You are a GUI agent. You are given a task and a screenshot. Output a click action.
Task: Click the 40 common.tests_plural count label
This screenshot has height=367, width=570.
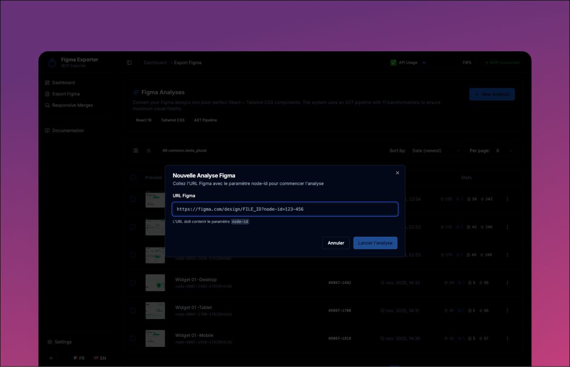[184, 150]
